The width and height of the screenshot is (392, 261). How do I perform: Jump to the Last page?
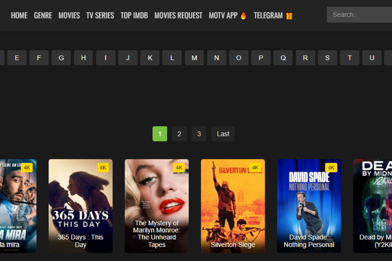[x=223, y=134]
